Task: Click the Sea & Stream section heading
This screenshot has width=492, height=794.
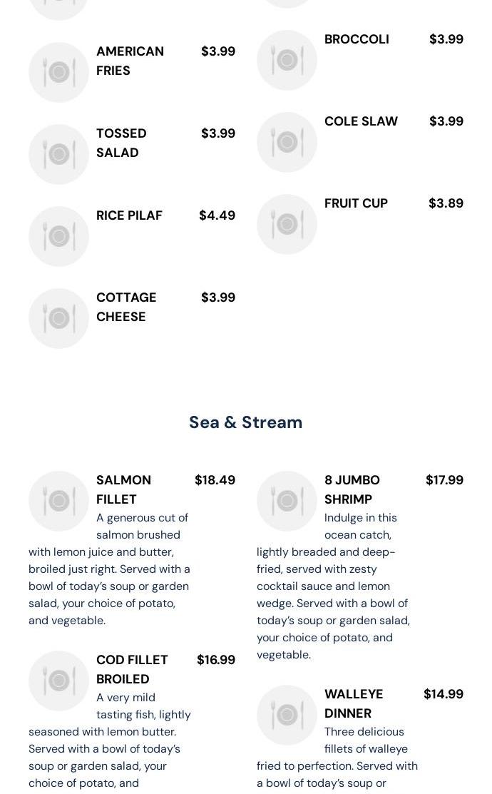Action: (x=245, y=422)
